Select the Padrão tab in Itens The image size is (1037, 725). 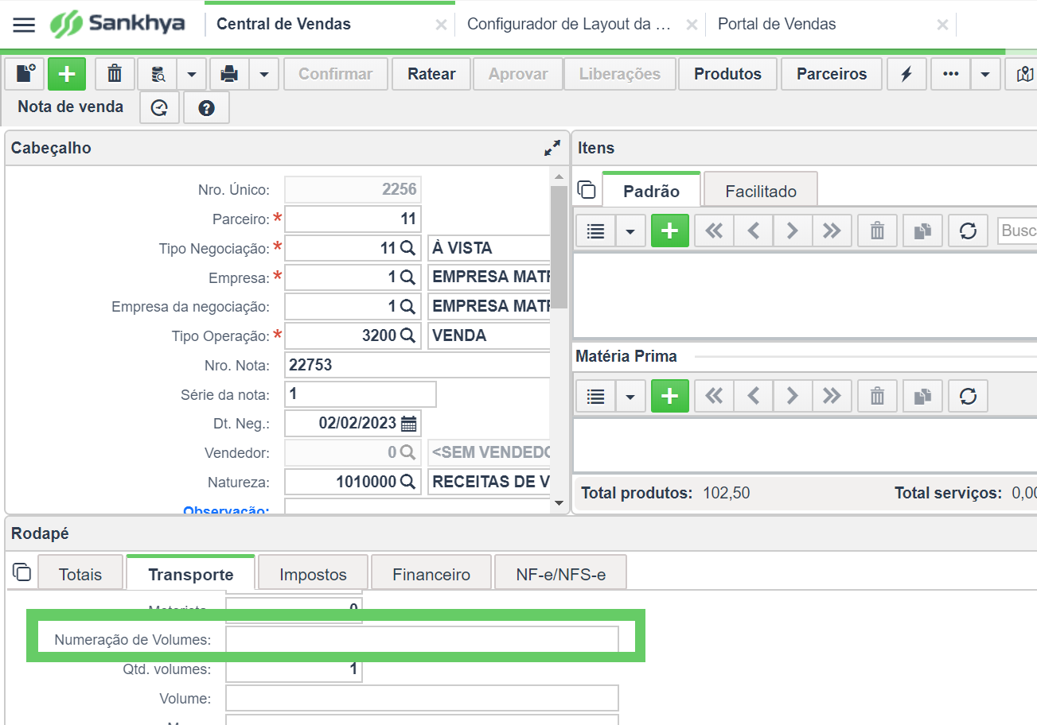[651, 191]
